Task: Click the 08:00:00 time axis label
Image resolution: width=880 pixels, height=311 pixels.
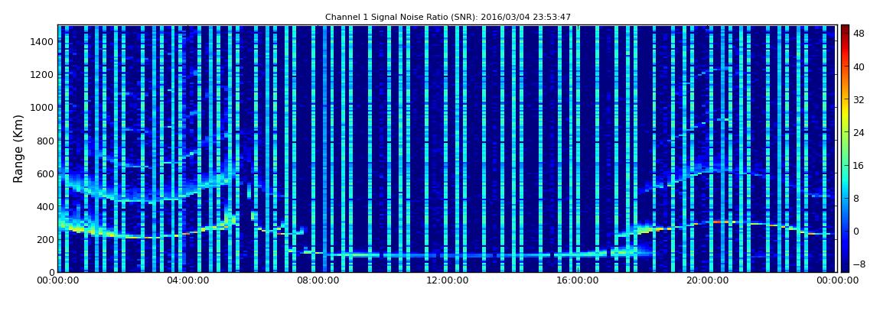Action: click(x=317, y=281)
